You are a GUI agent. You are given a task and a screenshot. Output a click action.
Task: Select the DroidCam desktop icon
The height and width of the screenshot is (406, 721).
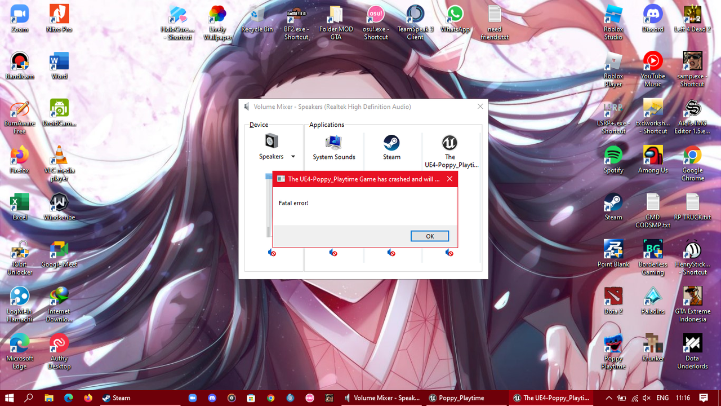click(59, 112)
